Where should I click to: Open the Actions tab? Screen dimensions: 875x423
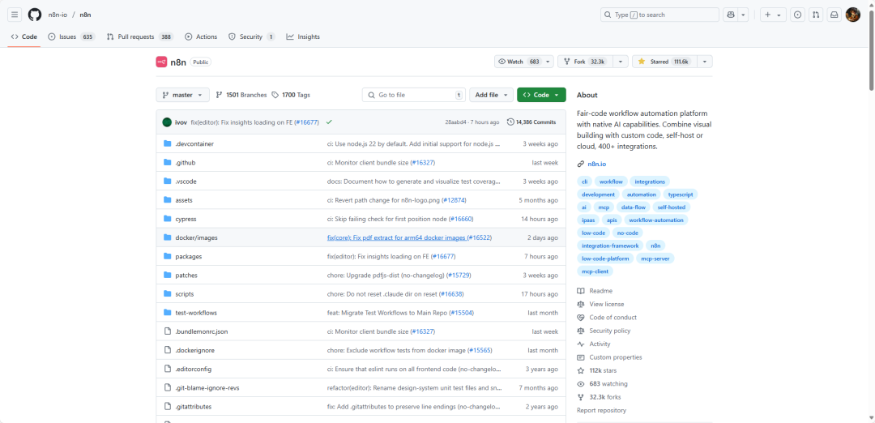(x=201, y=36)
